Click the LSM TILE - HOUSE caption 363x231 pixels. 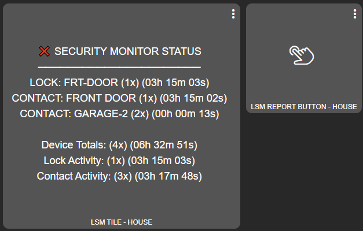pyautogui.click(x=122, y=222)
